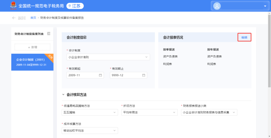Click the 按季报送 heading
The image size is (271, 138).
[x=169, y=50]
